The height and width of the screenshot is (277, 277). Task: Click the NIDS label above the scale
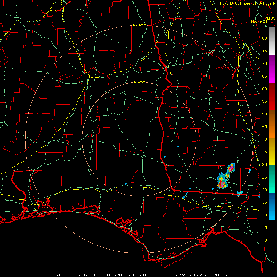270,18
